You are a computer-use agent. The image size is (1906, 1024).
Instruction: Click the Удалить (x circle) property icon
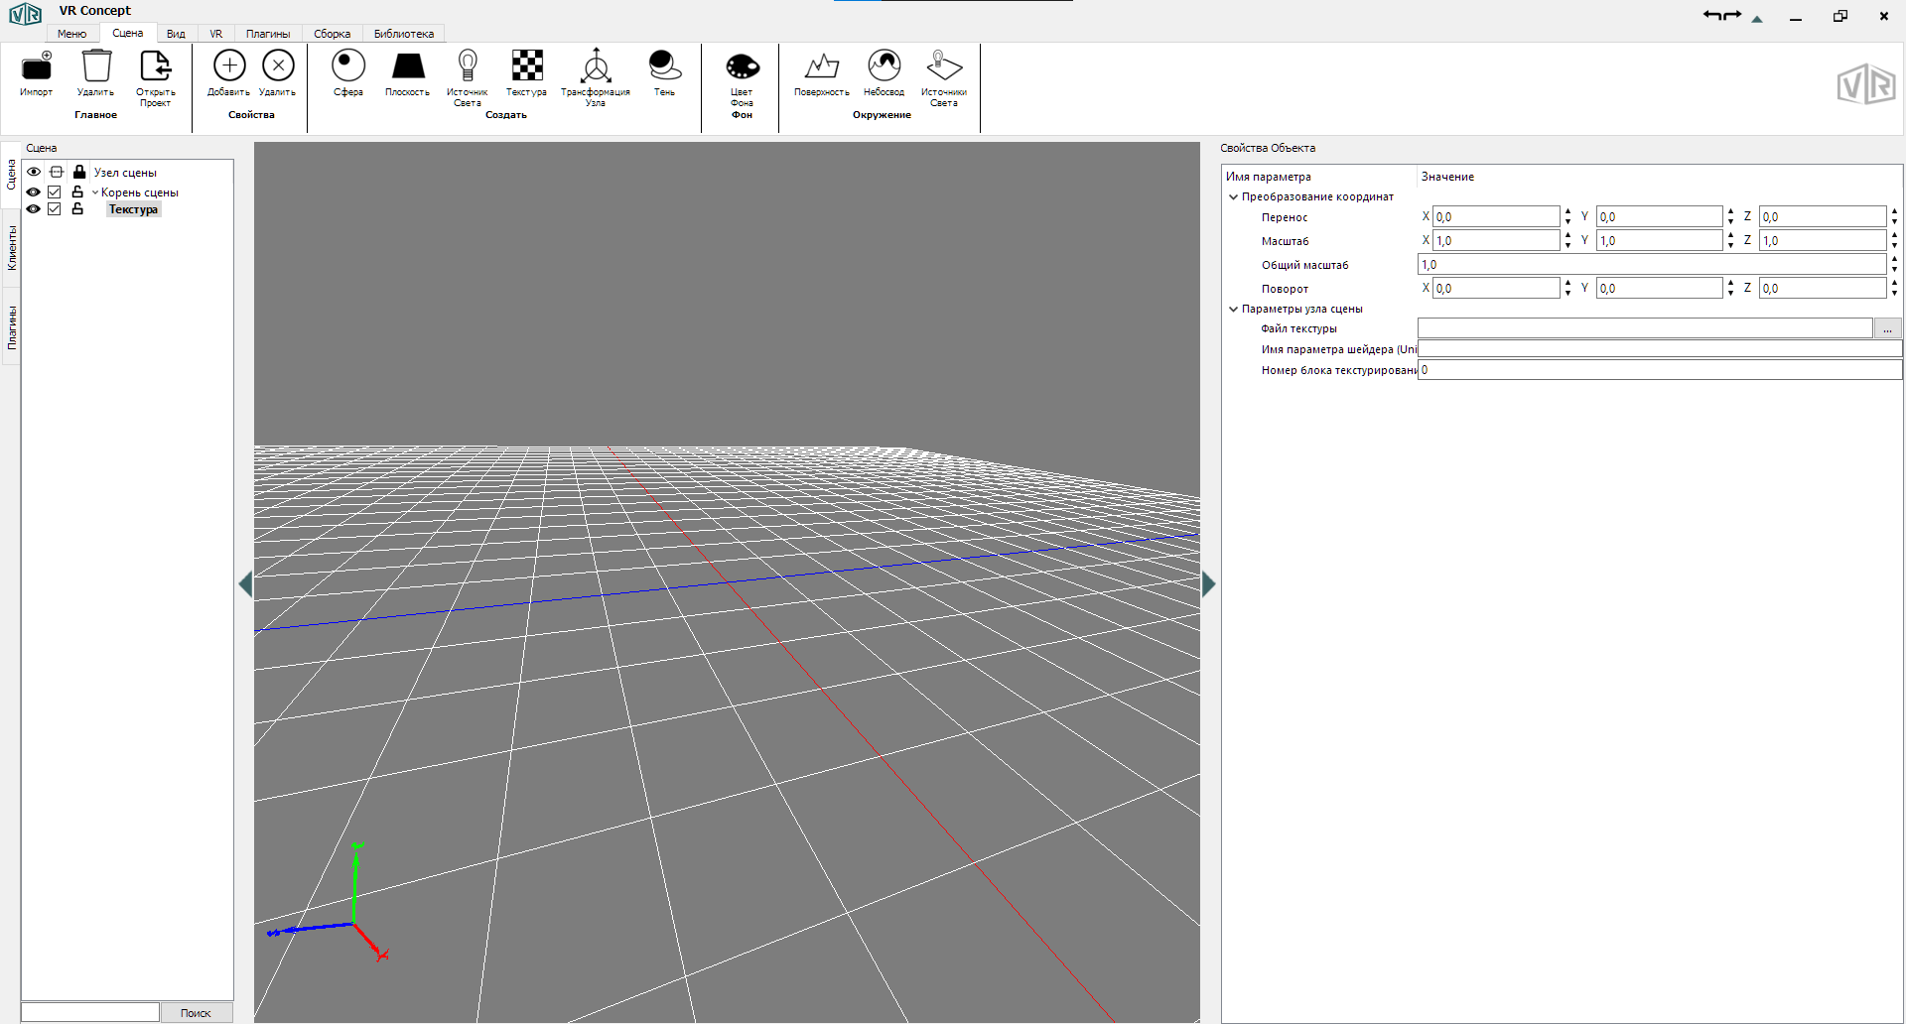tap(278, 65)
